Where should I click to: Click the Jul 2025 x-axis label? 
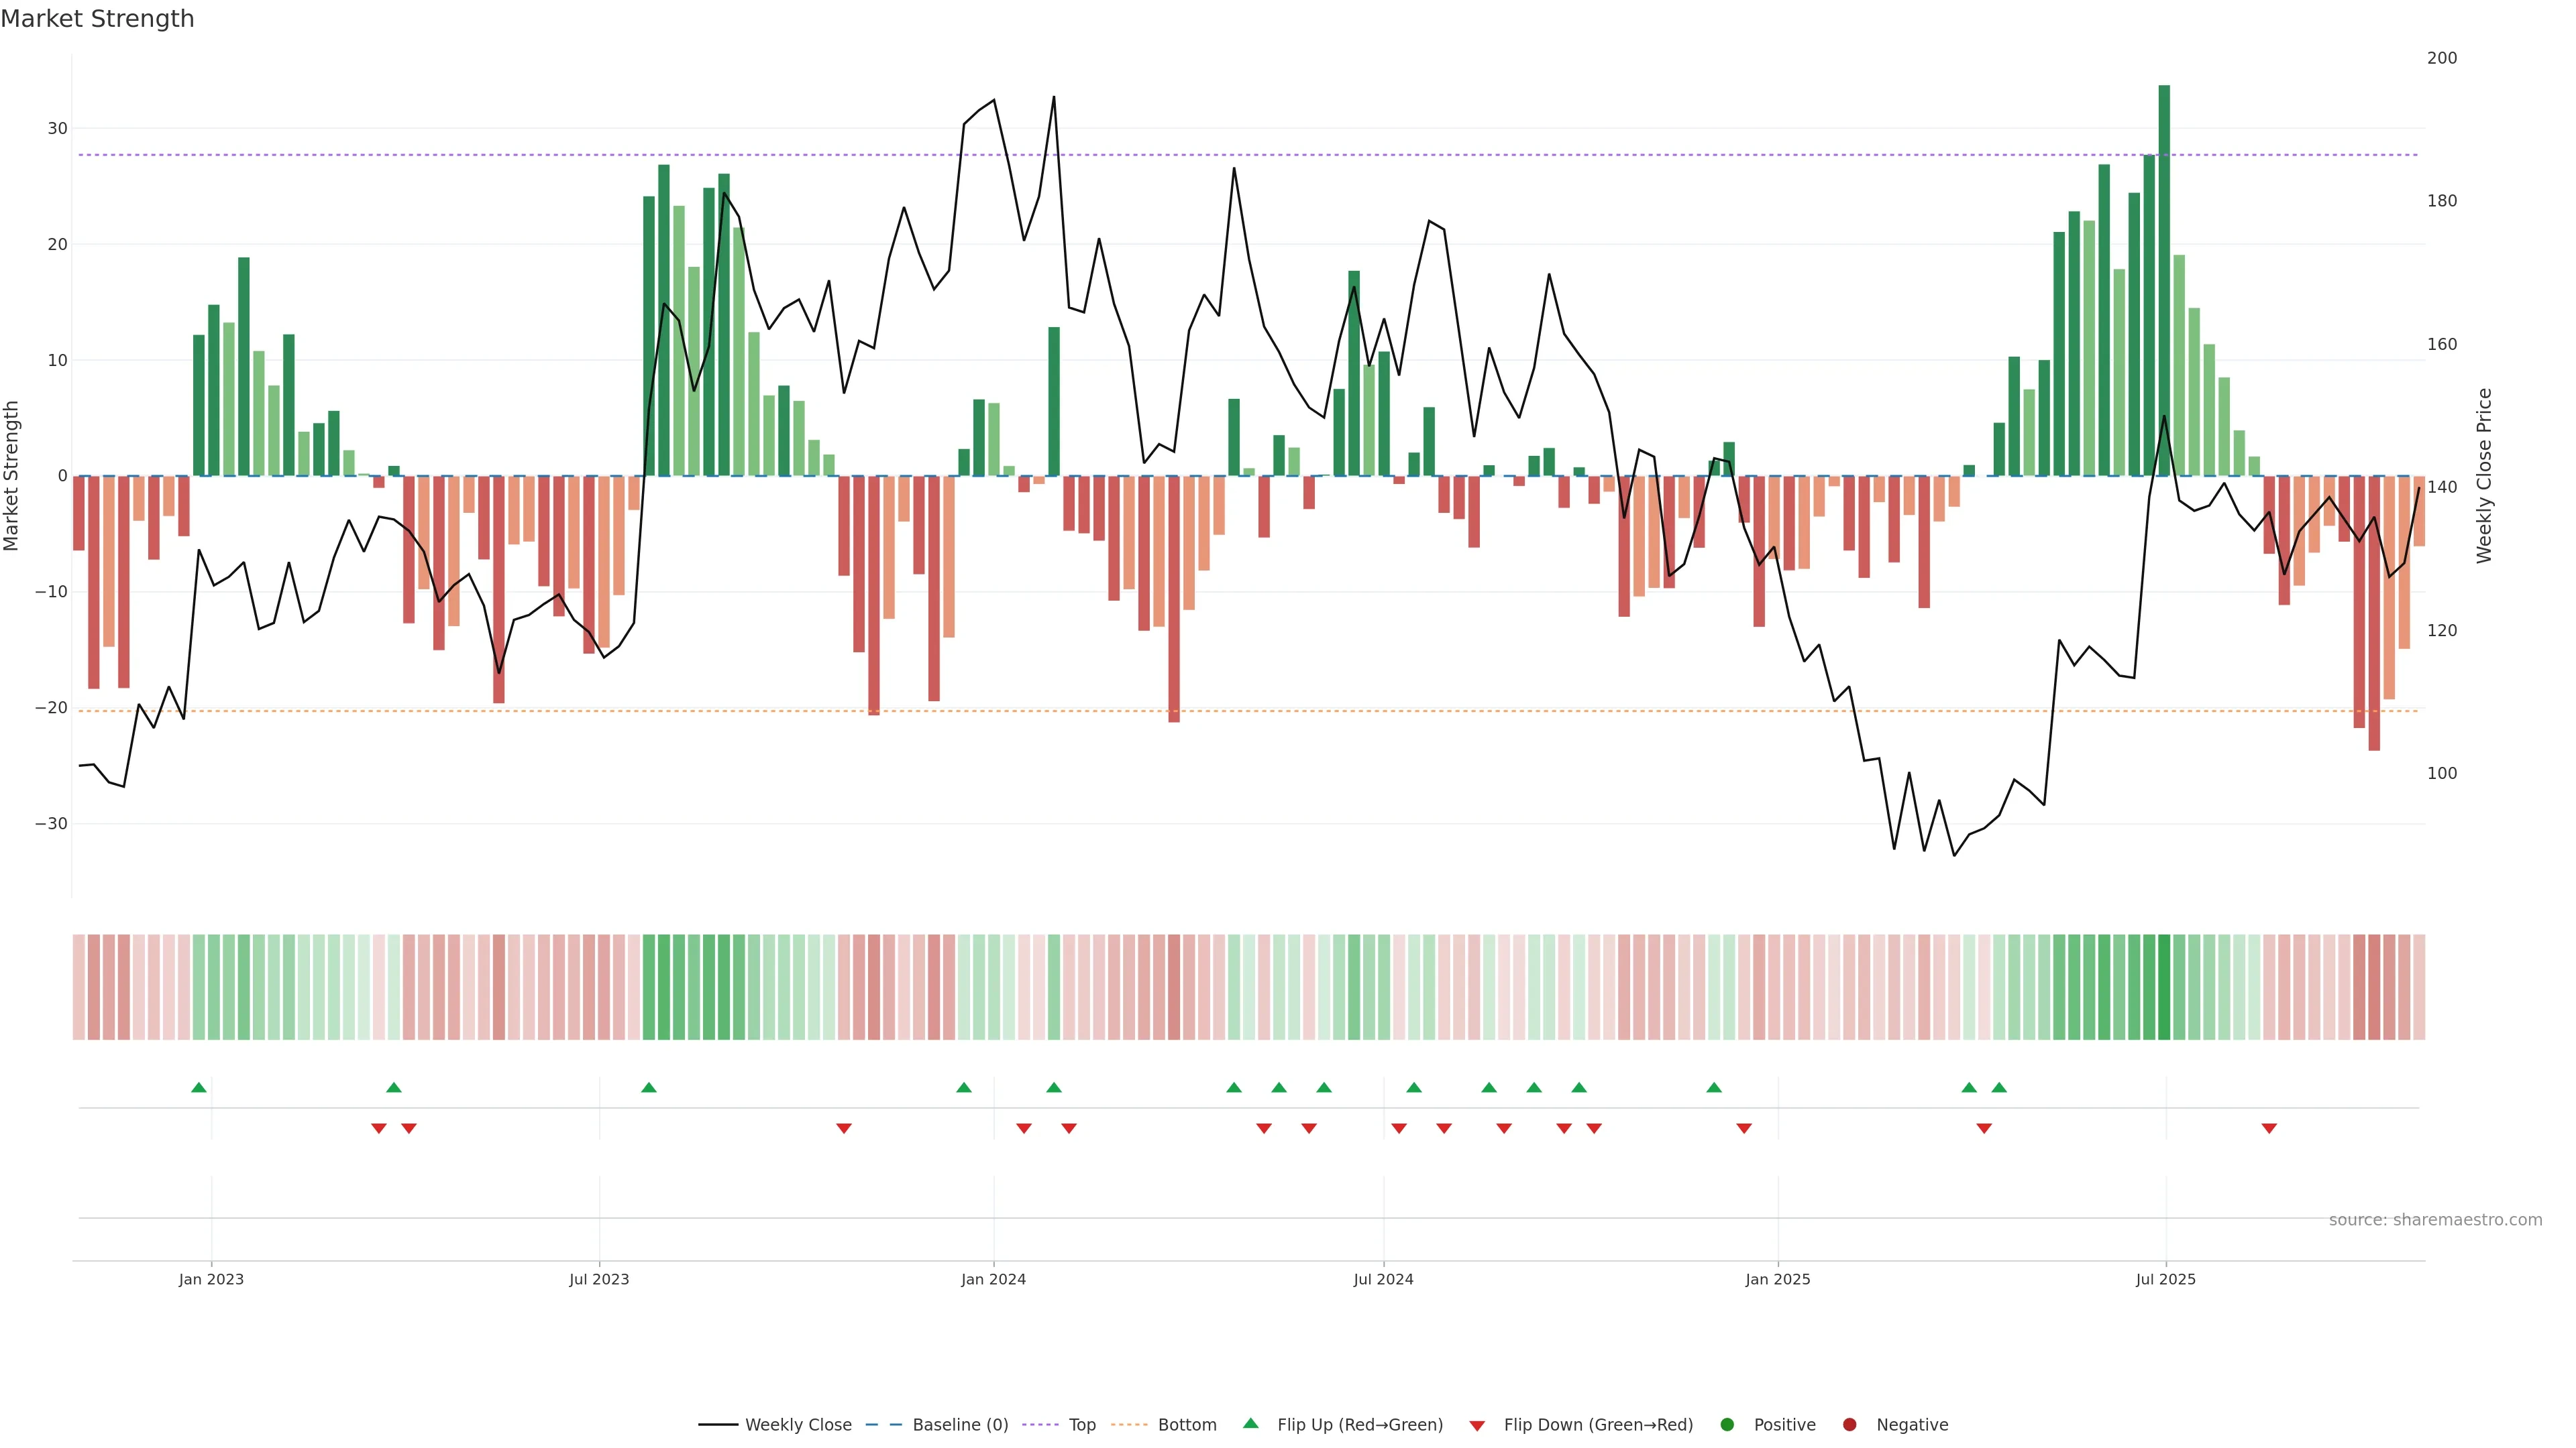tap(2166, 1279)
